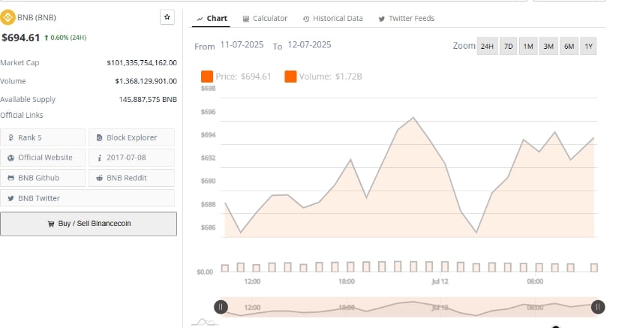The image size is (619, 328).
Task: Select the Chart tab
Action: (212, 19)
